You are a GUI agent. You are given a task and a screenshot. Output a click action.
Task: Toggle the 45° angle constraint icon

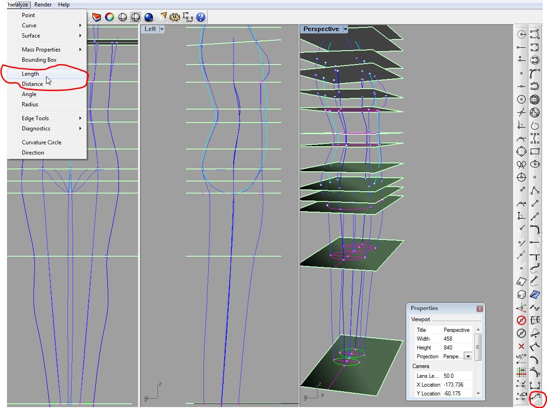521,359
